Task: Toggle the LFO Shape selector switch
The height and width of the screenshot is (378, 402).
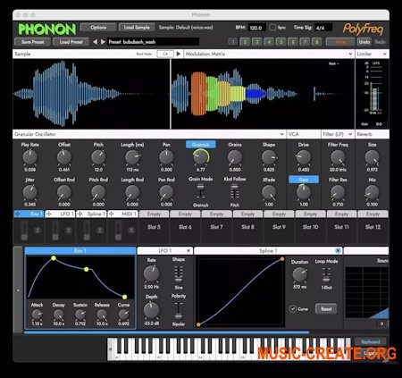Action: [179, 274]
